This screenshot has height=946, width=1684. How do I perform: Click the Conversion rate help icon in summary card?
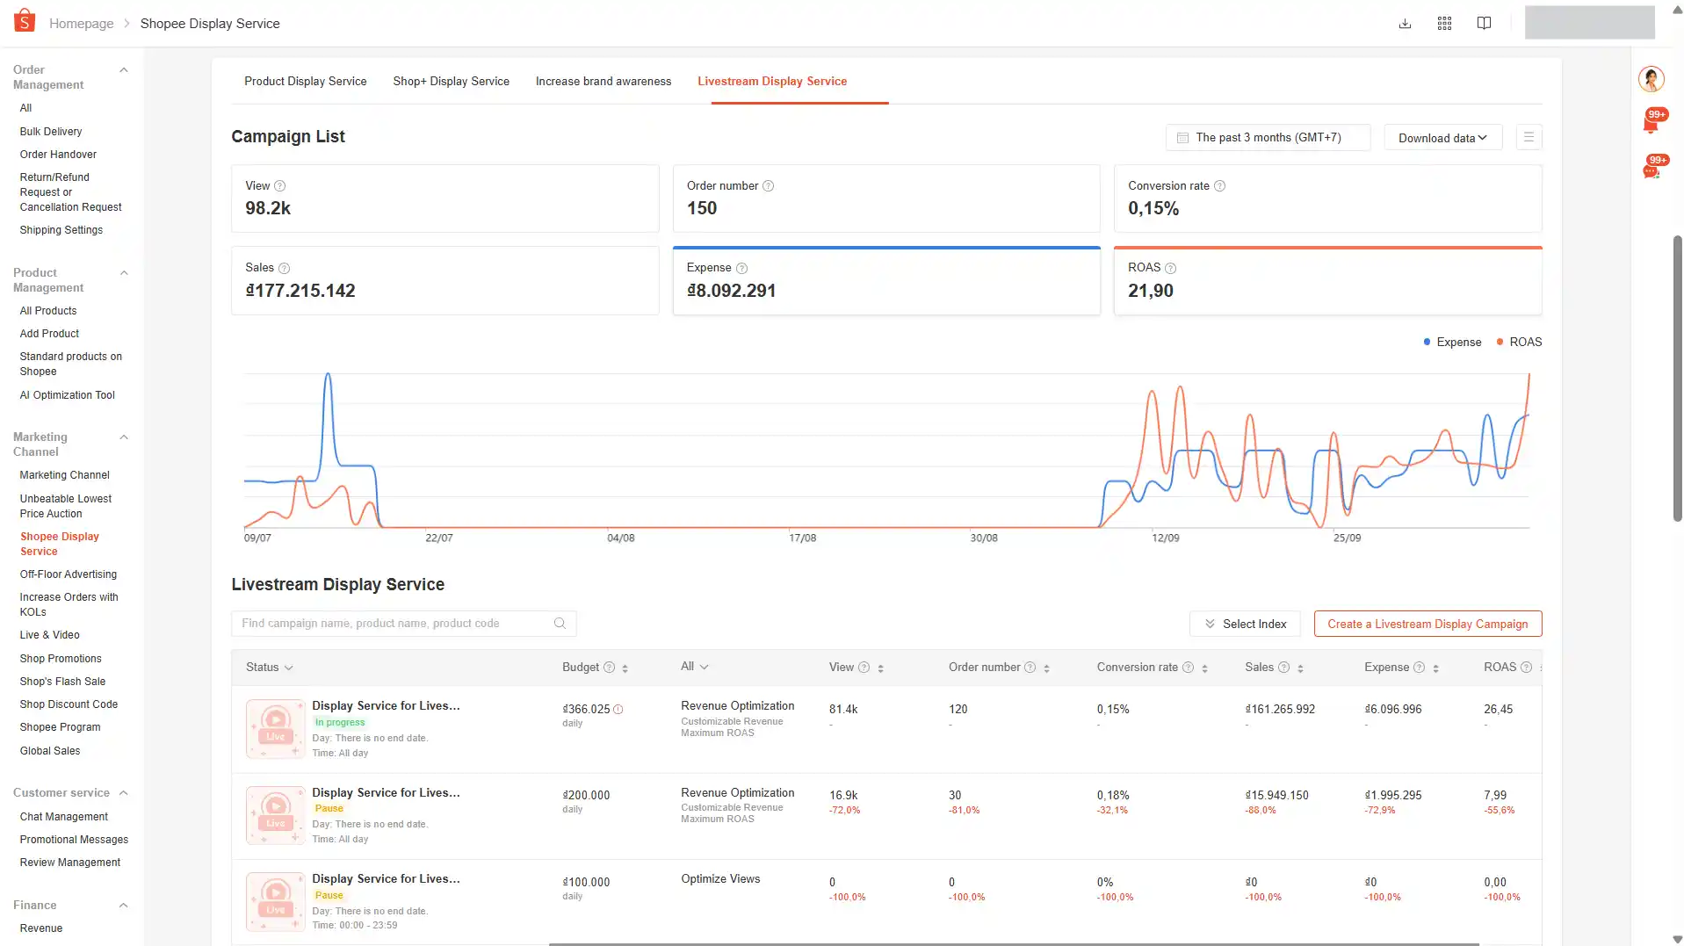click(1219, 186)
